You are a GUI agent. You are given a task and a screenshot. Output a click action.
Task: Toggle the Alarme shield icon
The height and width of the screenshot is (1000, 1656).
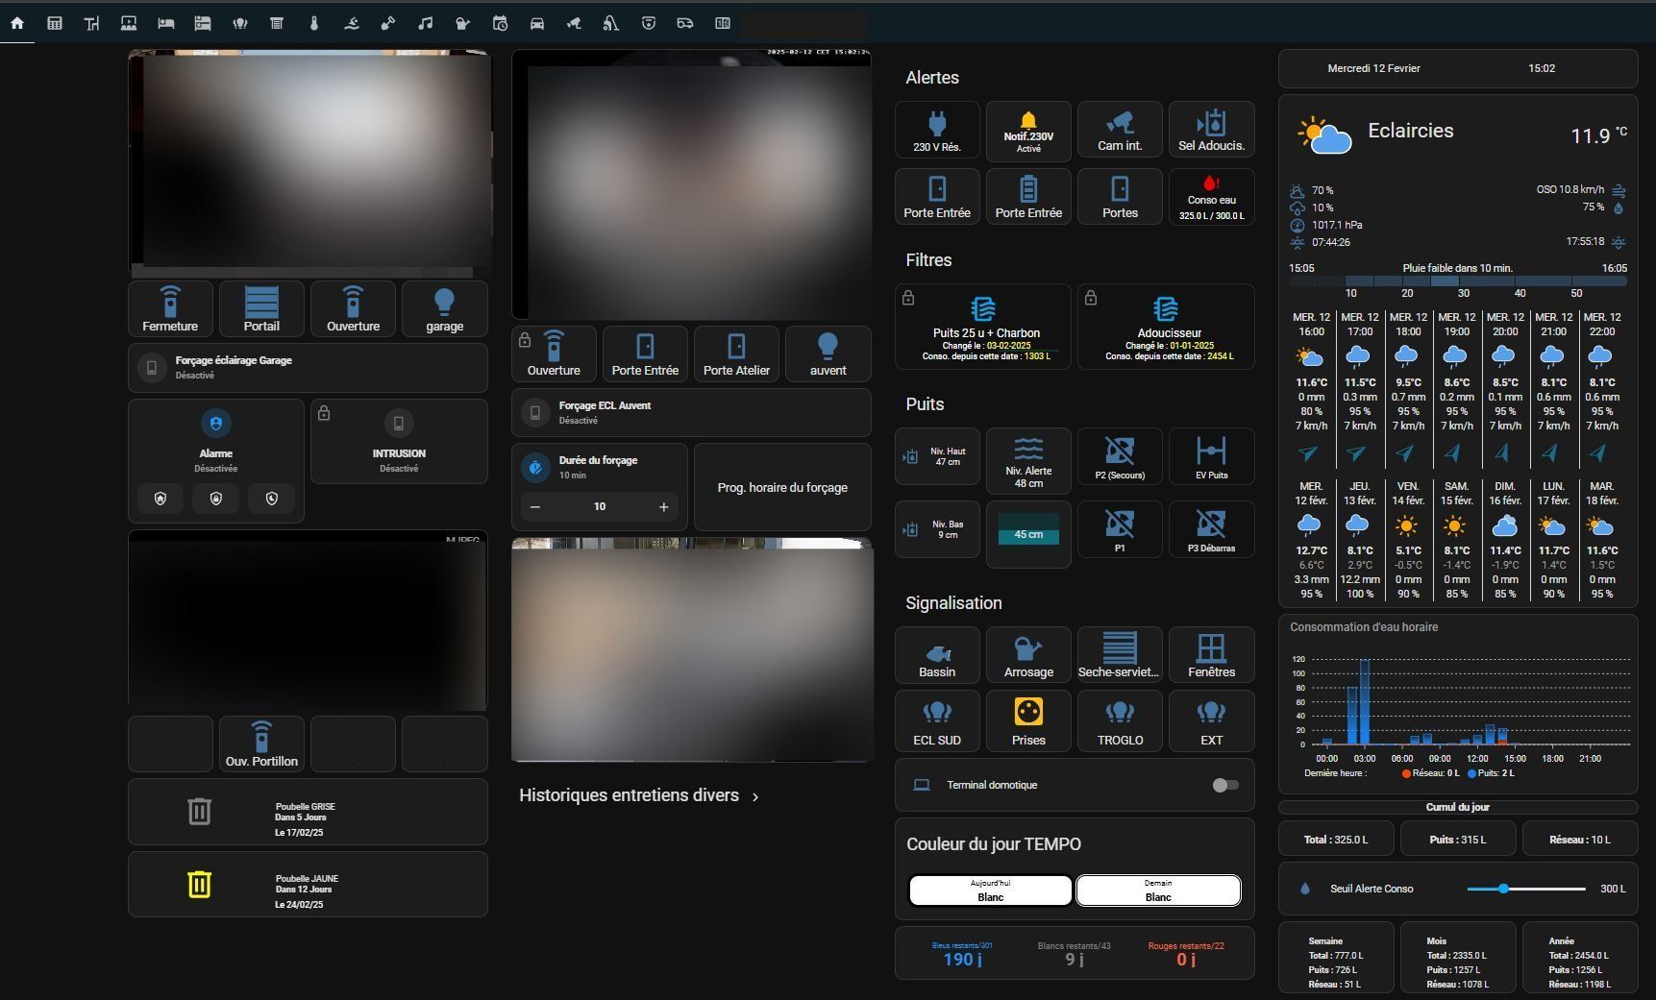pyautogui.click(x=215, y=423)
